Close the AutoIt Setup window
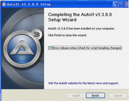Image resolution: width=129 pixels, height=101 pixels. pos(127,4)
